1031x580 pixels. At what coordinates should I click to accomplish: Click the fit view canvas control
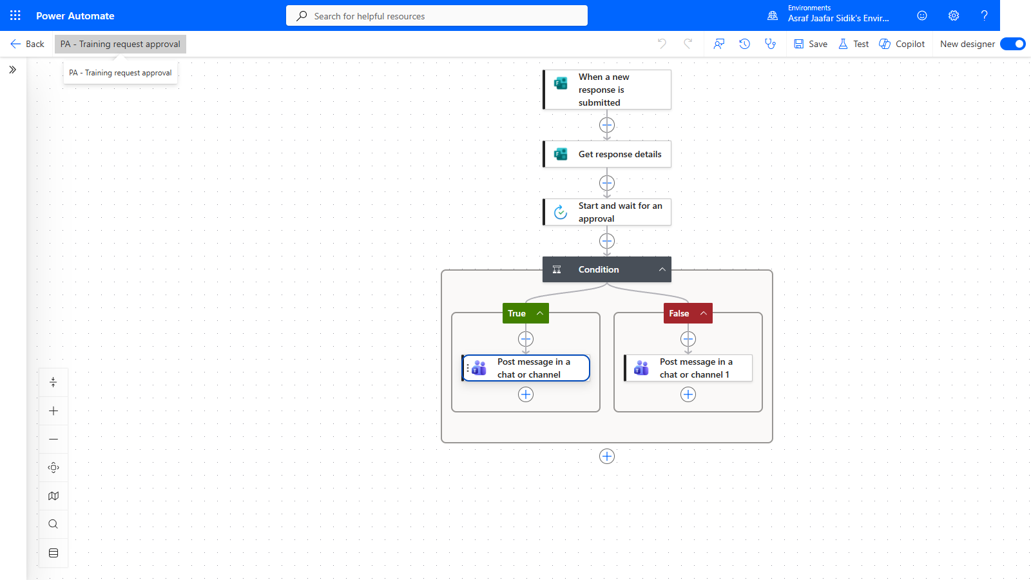(53, 468)
